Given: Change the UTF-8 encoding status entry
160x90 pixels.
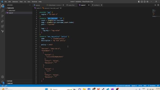Looking at the screenshot, I should (x=140, y=86).
